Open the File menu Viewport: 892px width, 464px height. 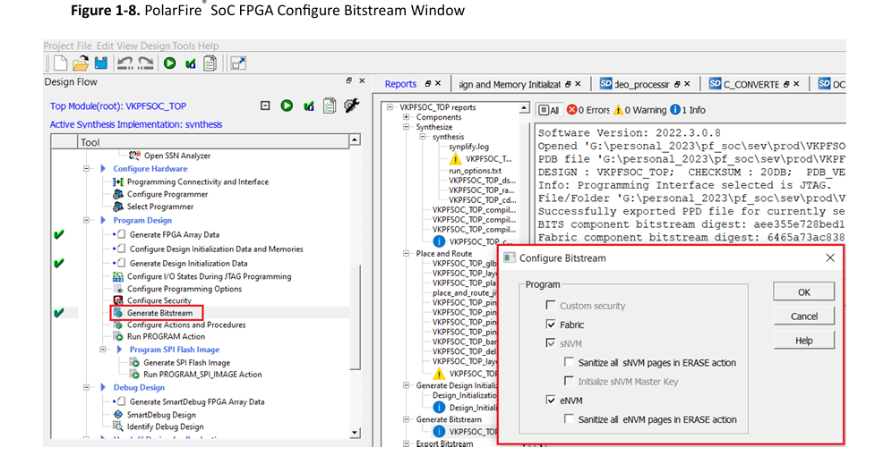click(84, 46)
